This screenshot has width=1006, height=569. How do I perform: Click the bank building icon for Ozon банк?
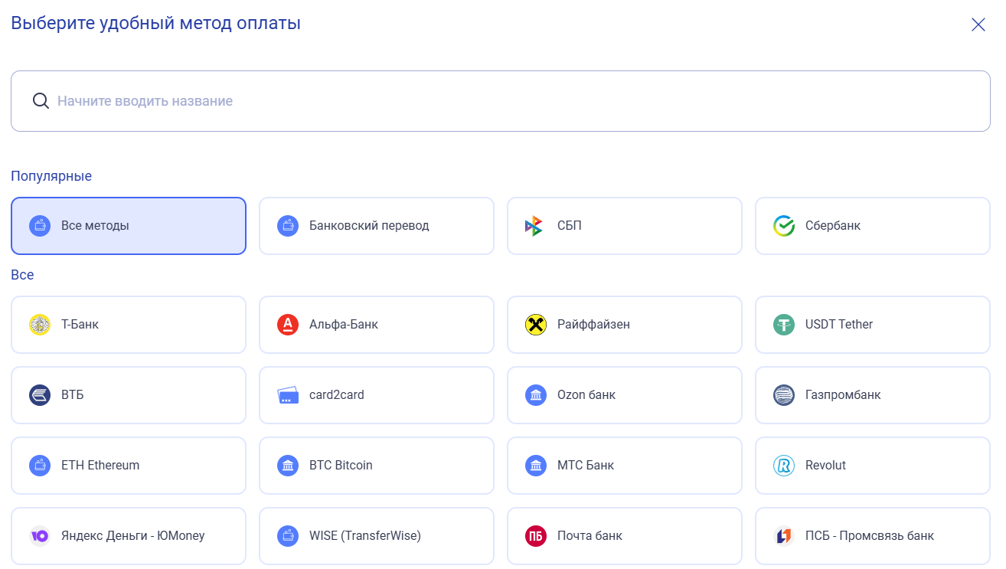coord(536,395)
